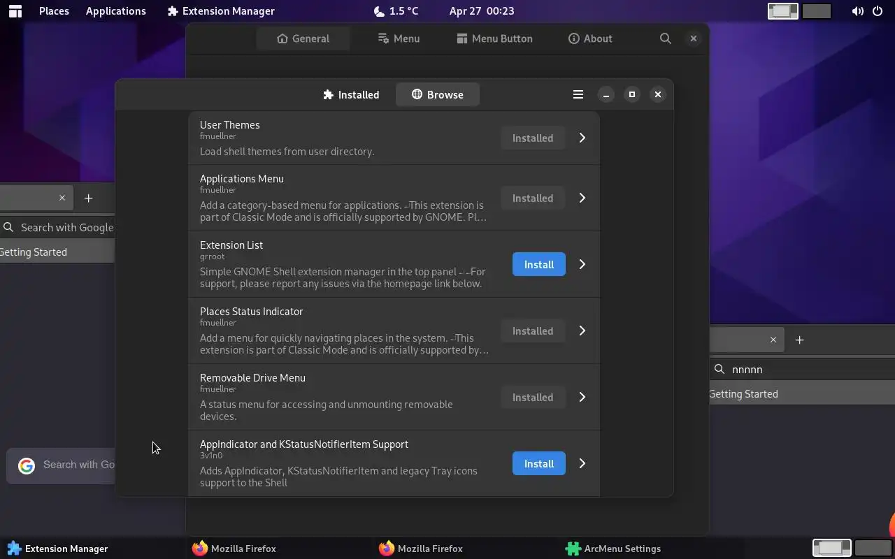Expand Applications Menu details chevron
895x559 pixels.
click(582, 198)
